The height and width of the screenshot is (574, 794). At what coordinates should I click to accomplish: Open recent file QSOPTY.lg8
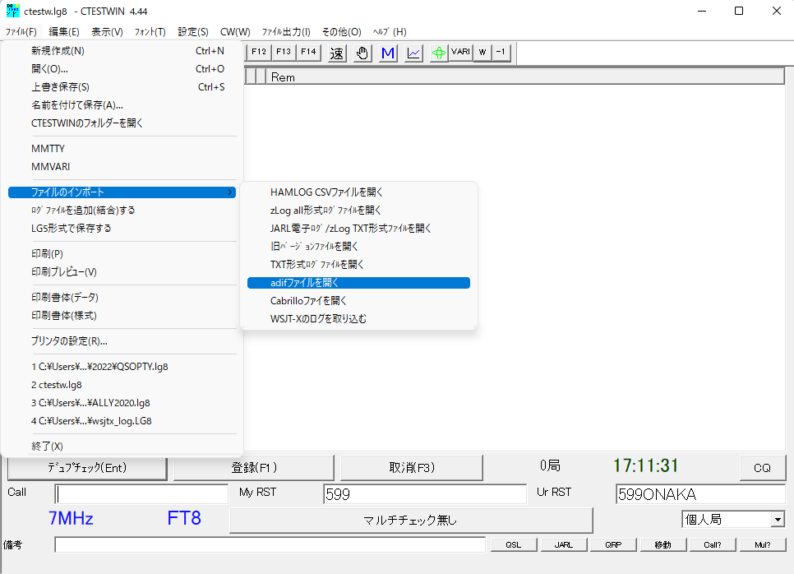pyautogui.click(x=122, y=367)
